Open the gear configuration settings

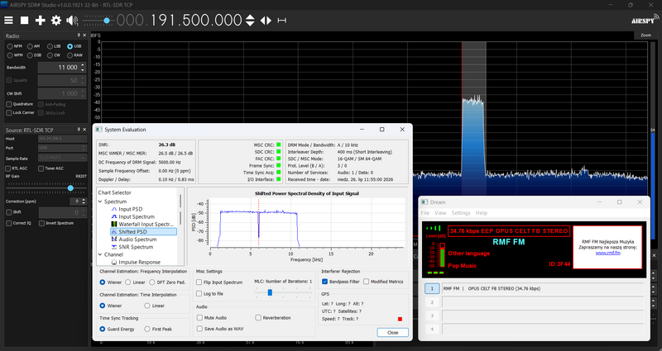click(56, 20)
